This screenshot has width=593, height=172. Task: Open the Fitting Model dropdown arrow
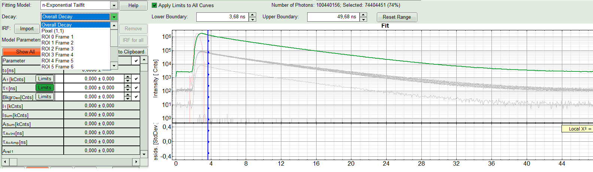click(114, 5)
